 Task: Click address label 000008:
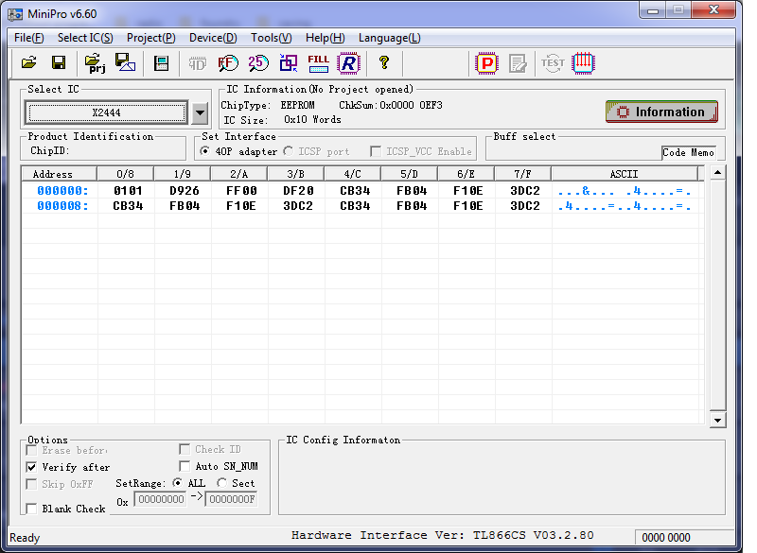(63, 206)
